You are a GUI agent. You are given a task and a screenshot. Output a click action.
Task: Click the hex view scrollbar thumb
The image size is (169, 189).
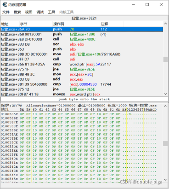tap(165, 143)
